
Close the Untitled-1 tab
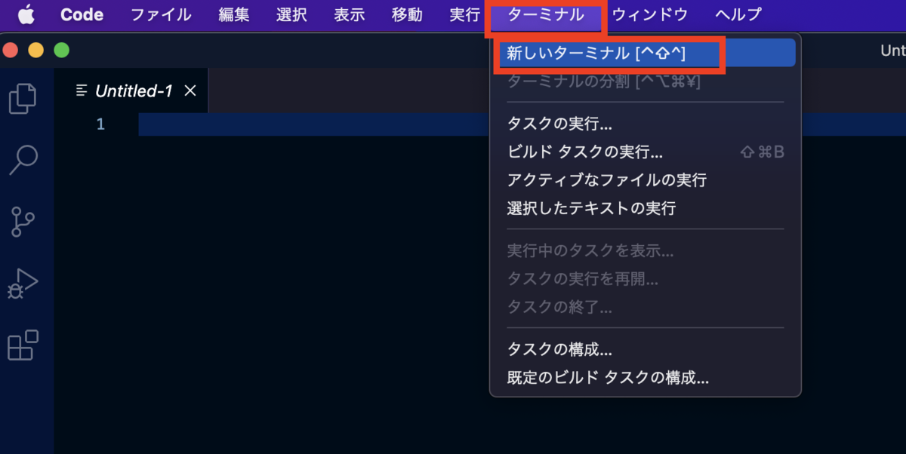(x=190, y=91)
